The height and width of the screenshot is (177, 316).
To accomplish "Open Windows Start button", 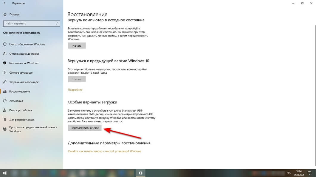I will point(5,173).
